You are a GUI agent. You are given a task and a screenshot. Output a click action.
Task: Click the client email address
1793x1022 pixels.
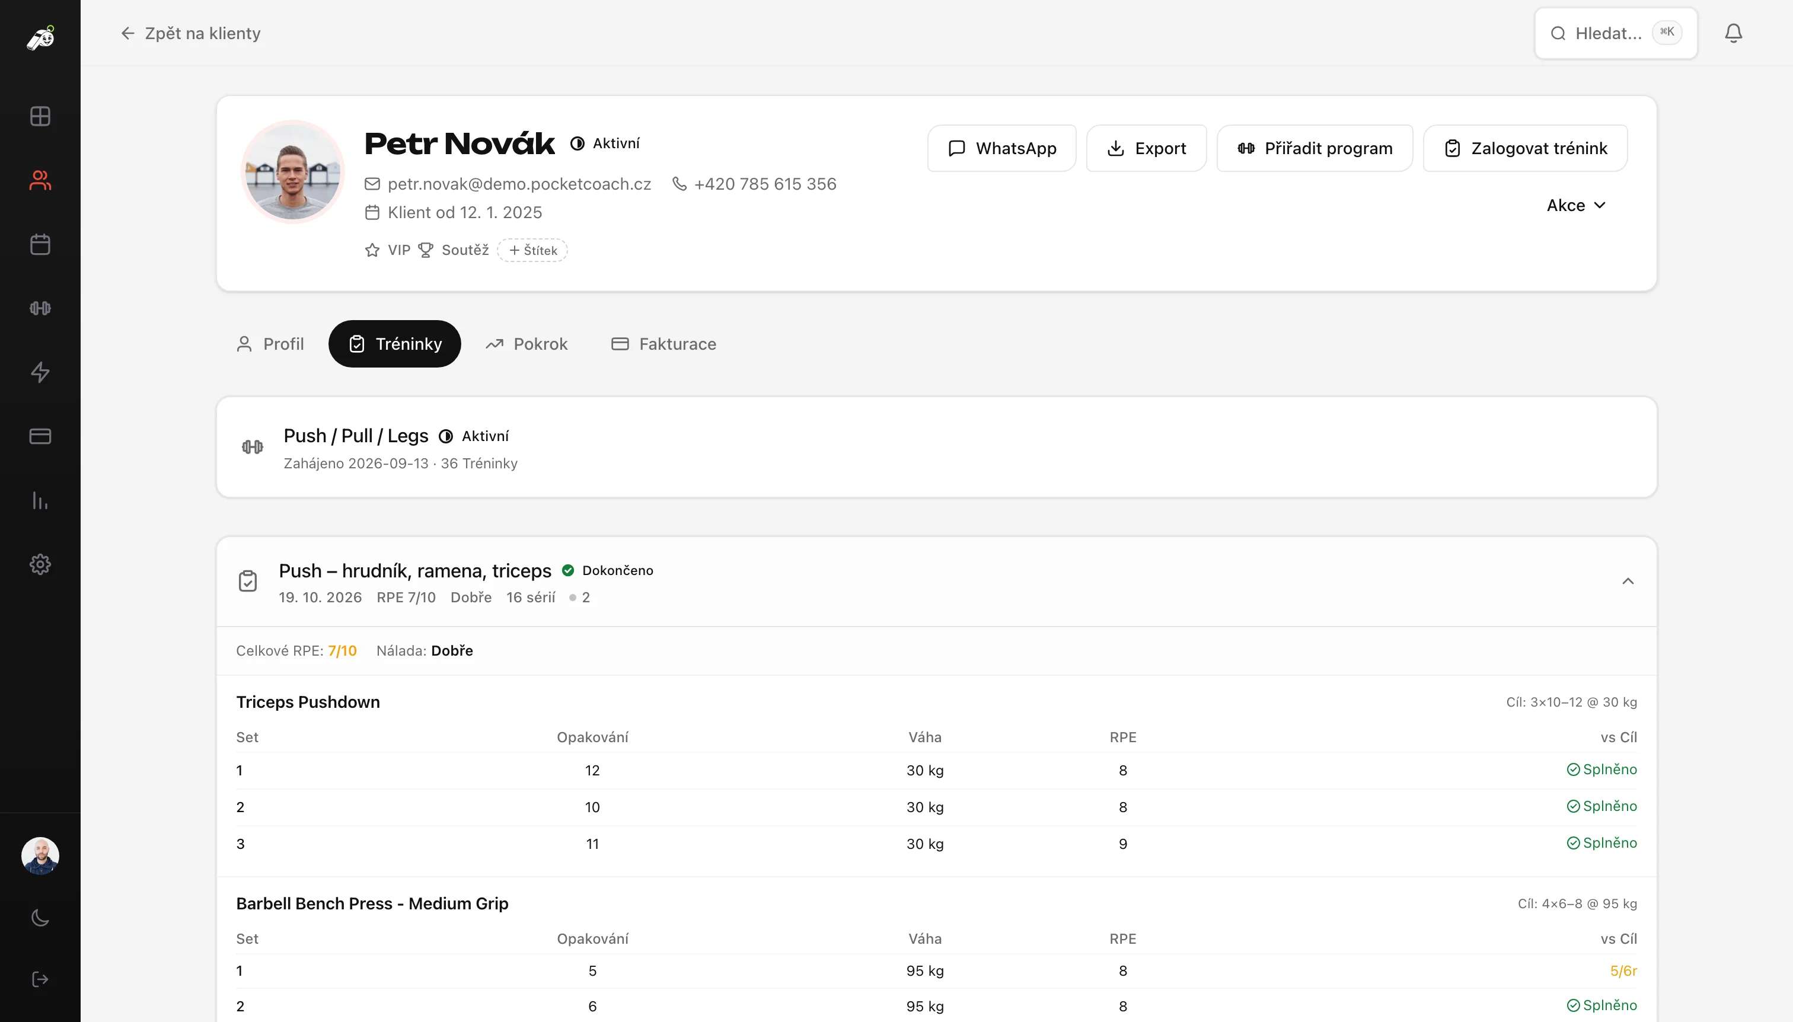tap(519, 184)
